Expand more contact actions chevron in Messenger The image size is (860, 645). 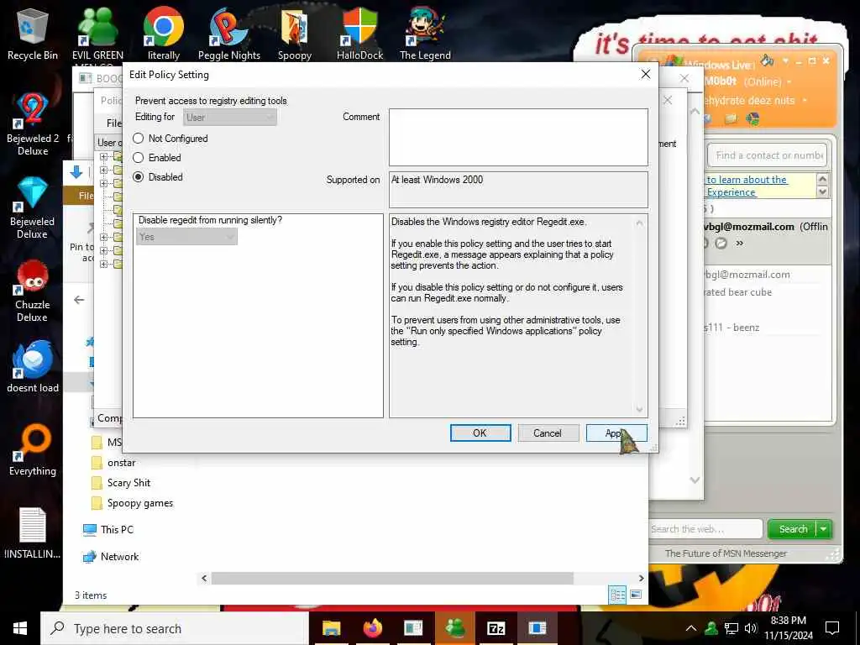pos(739,243)
